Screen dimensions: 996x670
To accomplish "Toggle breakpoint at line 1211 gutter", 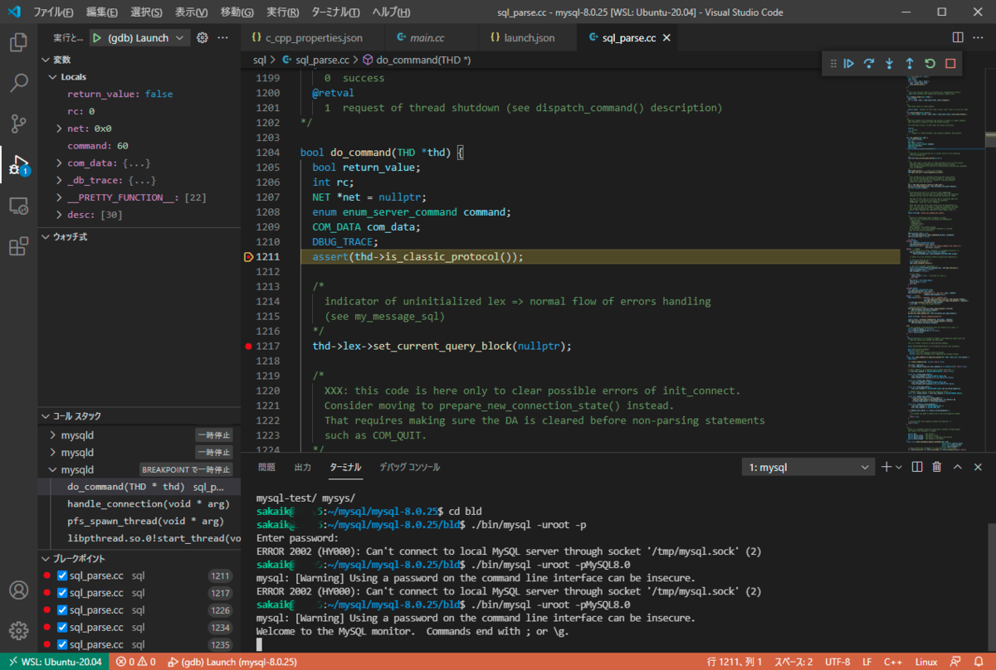I will click(x=249, y=257).
